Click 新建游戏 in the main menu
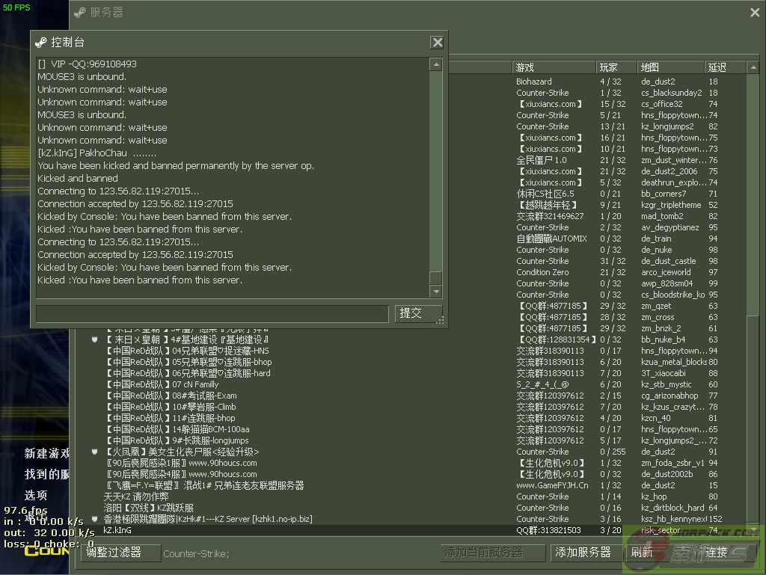 point(46,453)
